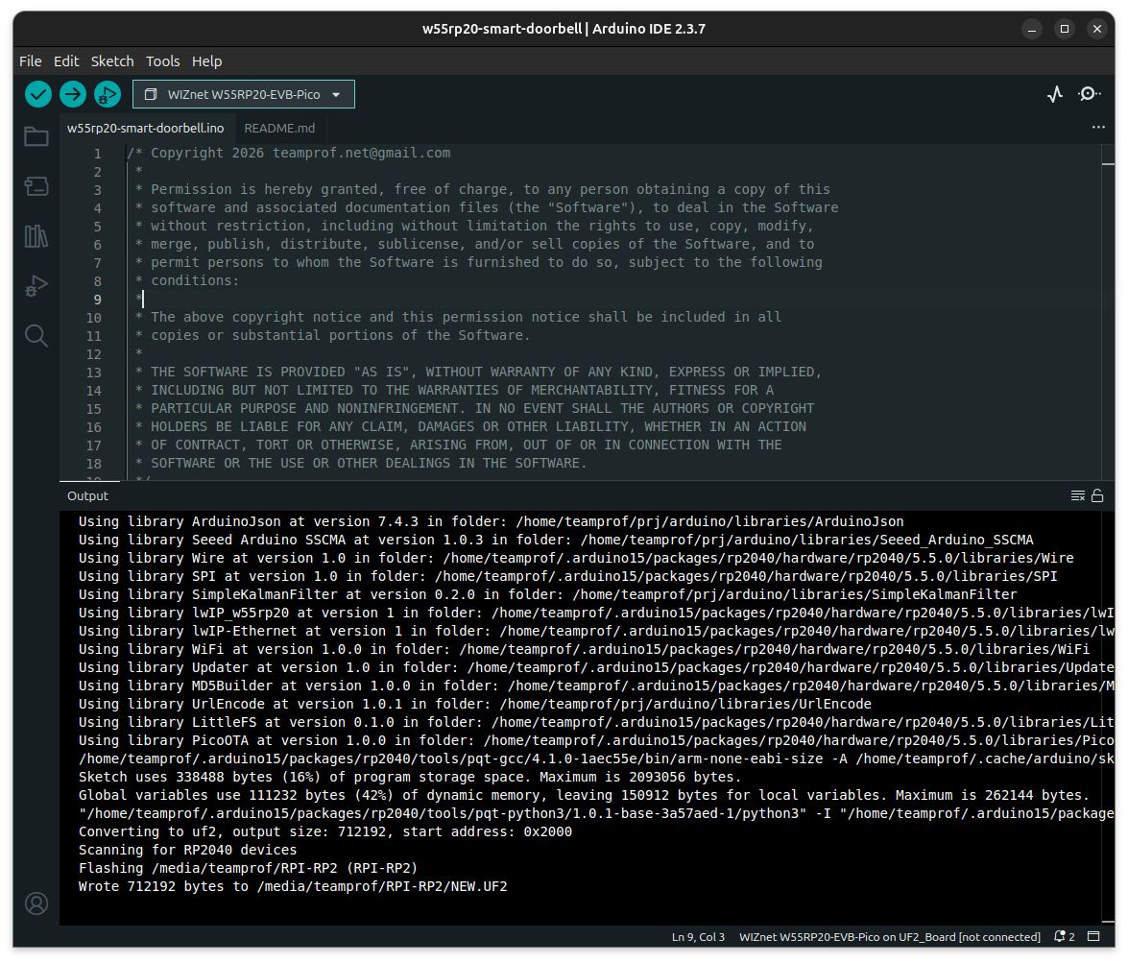1128x963 pixels.
Task: Click the 'Sketch uses 338488 bytes' output line
Action: coord(409,778)
